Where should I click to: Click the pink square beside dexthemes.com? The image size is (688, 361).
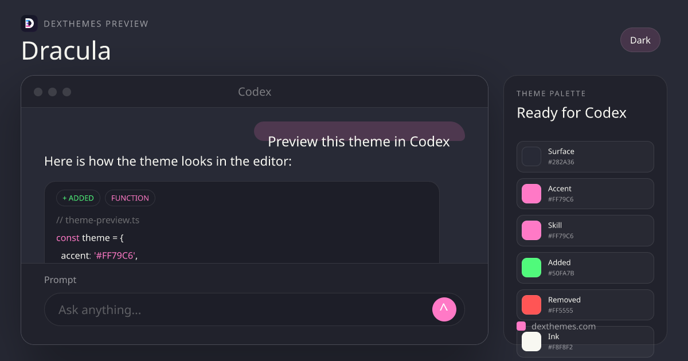pos(521,326)
